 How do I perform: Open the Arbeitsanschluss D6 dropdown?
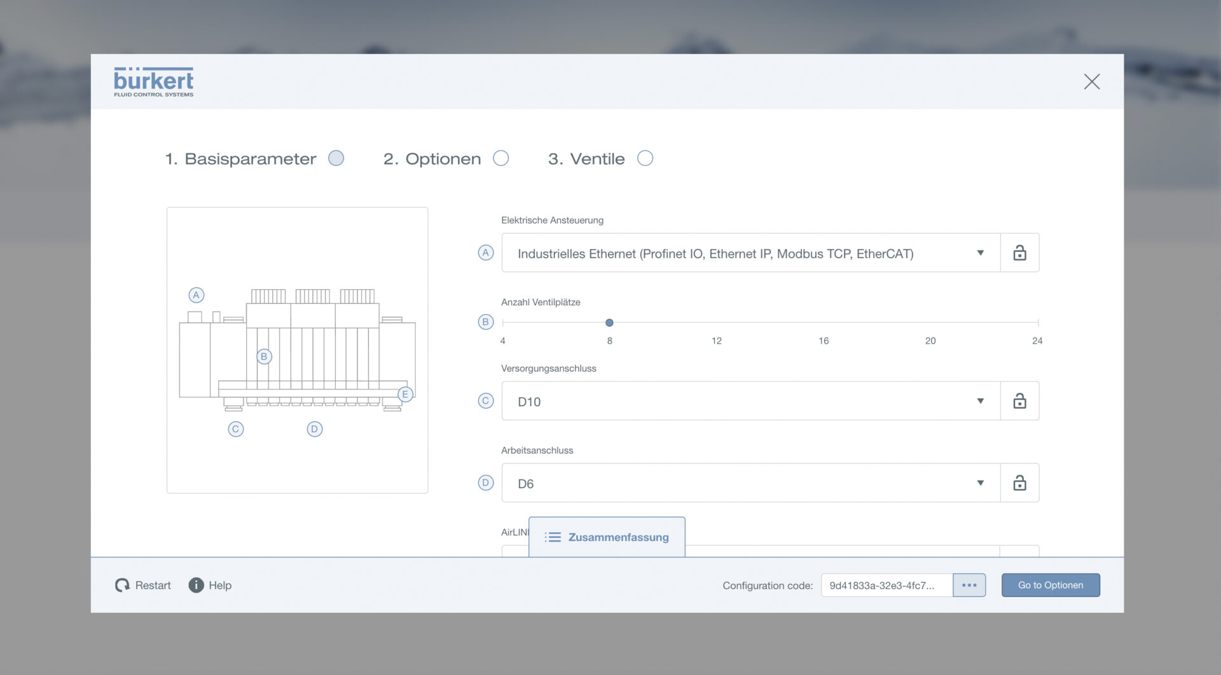750,483
